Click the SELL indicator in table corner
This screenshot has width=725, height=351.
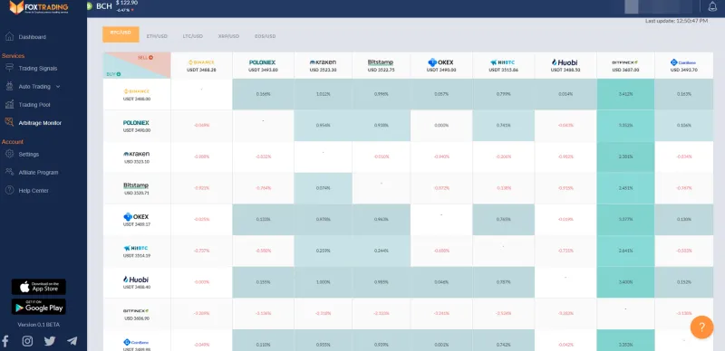click(x=145, y=58)
